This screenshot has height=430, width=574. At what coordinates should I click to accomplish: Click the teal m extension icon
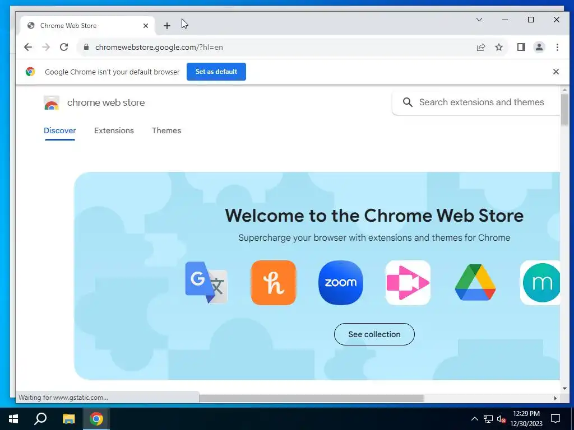pos(540,283)
